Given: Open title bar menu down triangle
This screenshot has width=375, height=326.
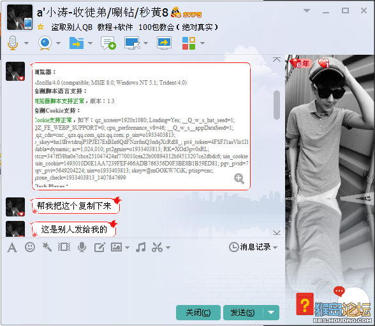Looking at the screenshot, I should (x=307, y=11).
